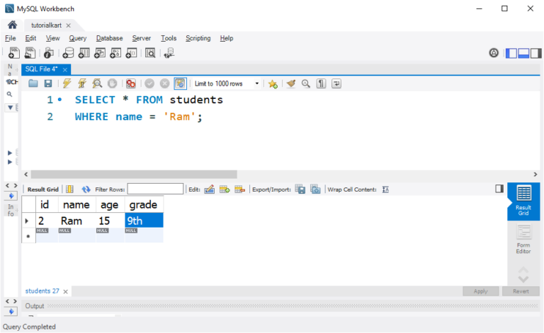Create a new function icon

[x=131, y=53]
